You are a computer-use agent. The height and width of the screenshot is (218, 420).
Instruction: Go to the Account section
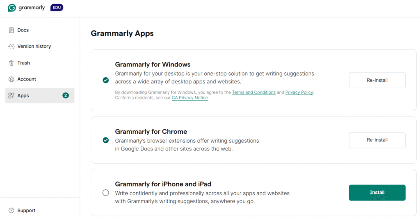[x=27, y=79]
